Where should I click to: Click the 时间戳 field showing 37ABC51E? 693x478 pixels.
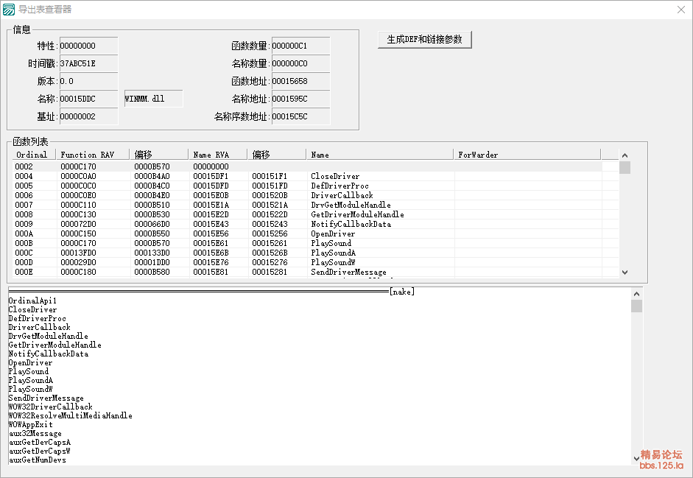point(88,63)
